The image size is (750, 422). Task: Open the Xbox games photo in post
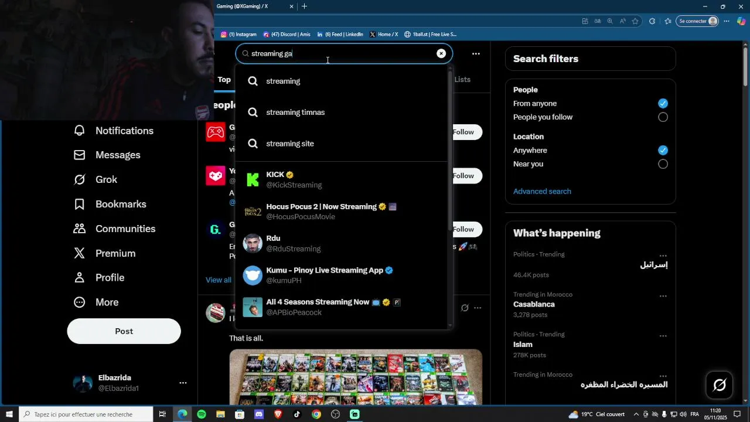[x=356, y=377]
